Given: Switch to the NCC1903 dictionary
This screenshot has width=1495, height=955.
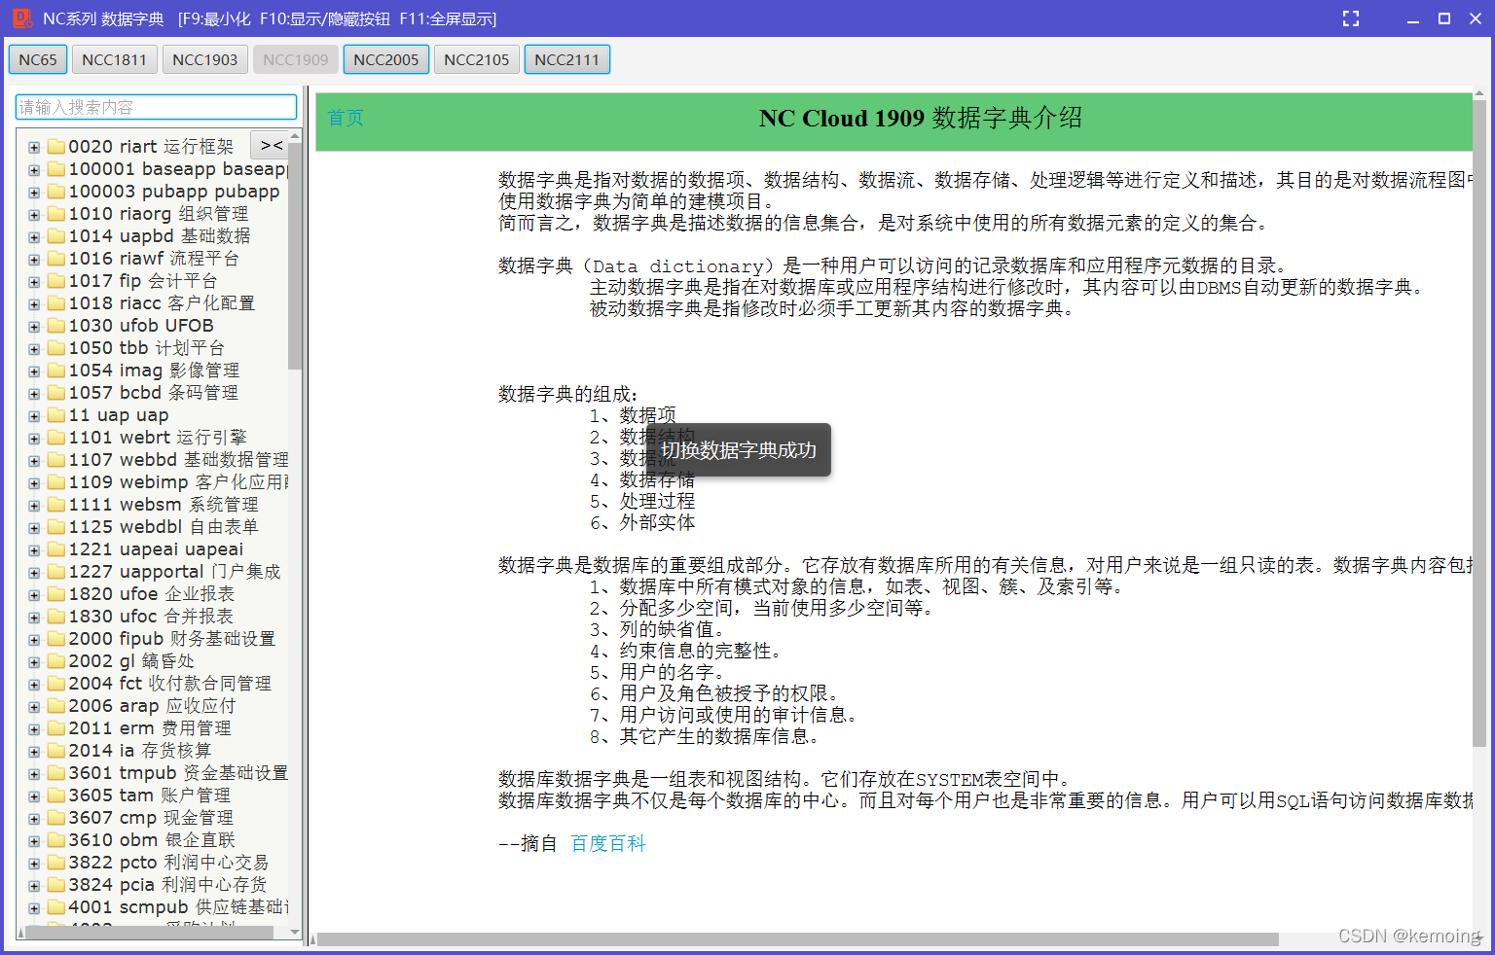Looking at the screenshot, I should tap(205, 59).
